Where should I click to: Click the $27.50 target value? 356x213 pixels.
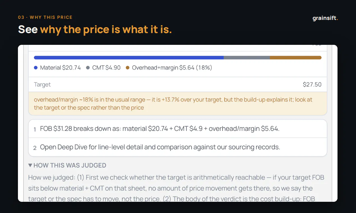[312, 85]
